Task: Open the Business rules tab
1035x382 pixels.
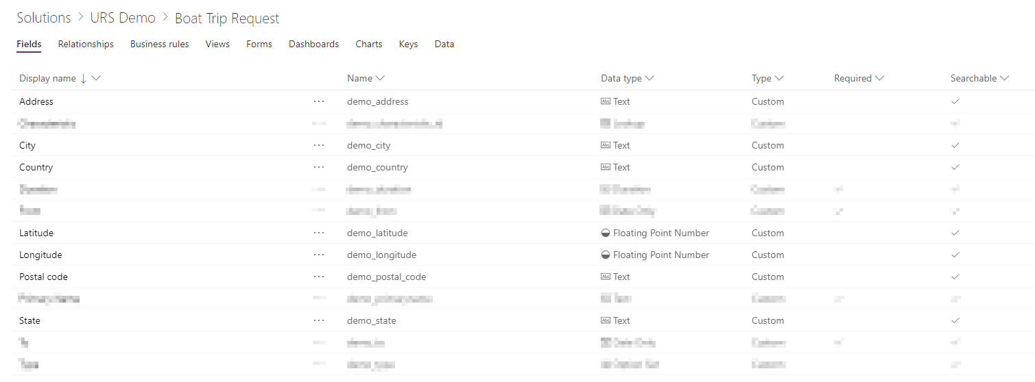Action: (159, 44)
